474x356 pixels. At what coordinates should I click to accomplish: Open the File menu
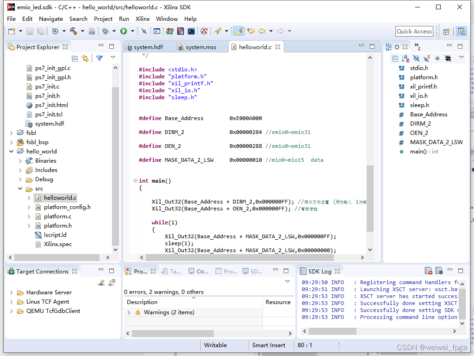[x=11, y=19]
